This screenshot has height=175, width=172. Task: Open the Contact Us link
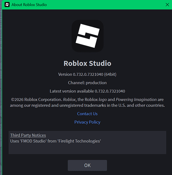point(87,114)
